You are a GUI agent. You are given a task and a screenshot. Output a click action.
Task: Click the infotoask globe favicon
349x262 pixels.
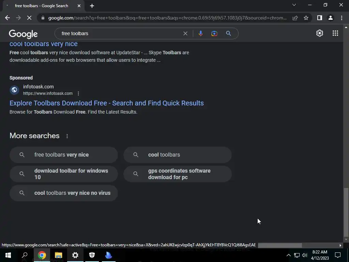[x=14, y=90]
